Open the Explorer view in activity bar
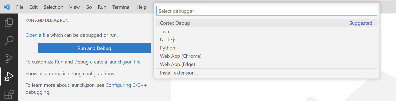Viewport: 396px width, 101px height. tap(9, 22)
